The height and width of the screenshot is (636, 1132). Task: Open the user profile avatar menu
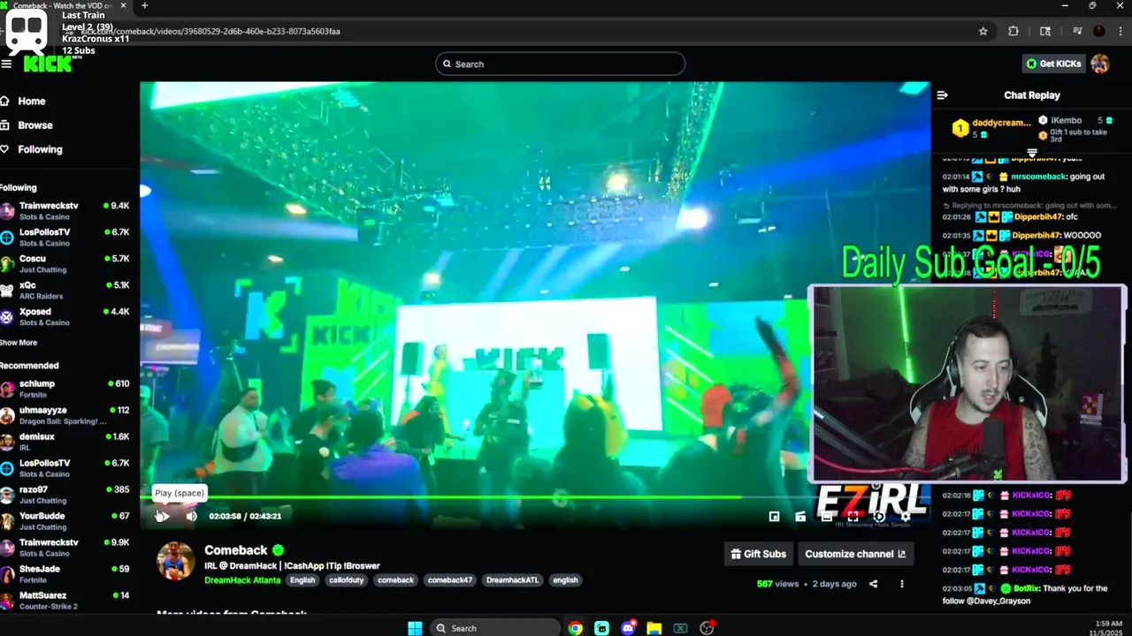[1100, 64]
